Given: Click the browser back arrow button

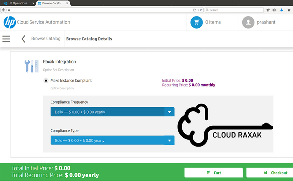Looking at the screenshot, I should click(4, 10).
